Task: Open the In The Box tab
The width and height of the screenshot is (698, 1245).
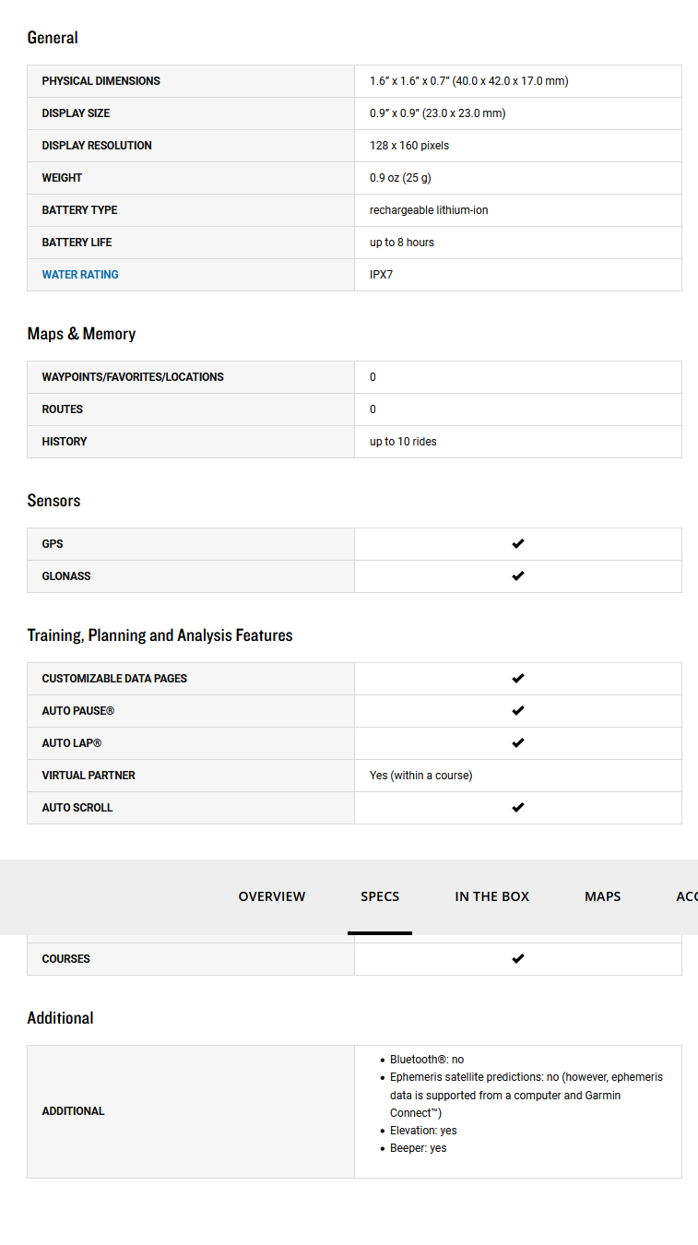Action: pyautogui.click(x=491, y=896)
